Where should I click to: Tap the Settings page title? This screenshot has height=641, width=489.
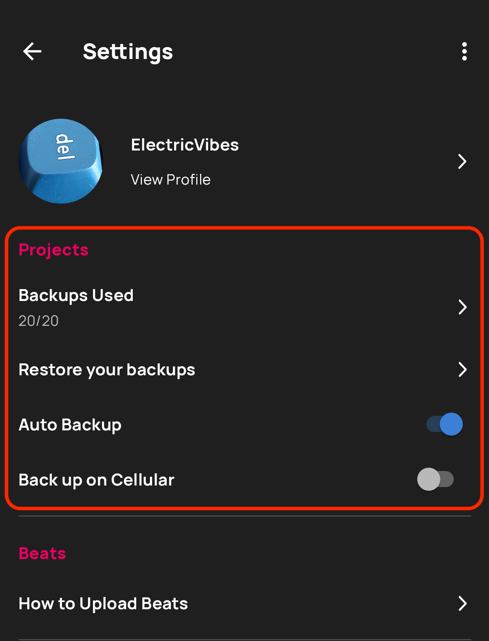point(128,52)
